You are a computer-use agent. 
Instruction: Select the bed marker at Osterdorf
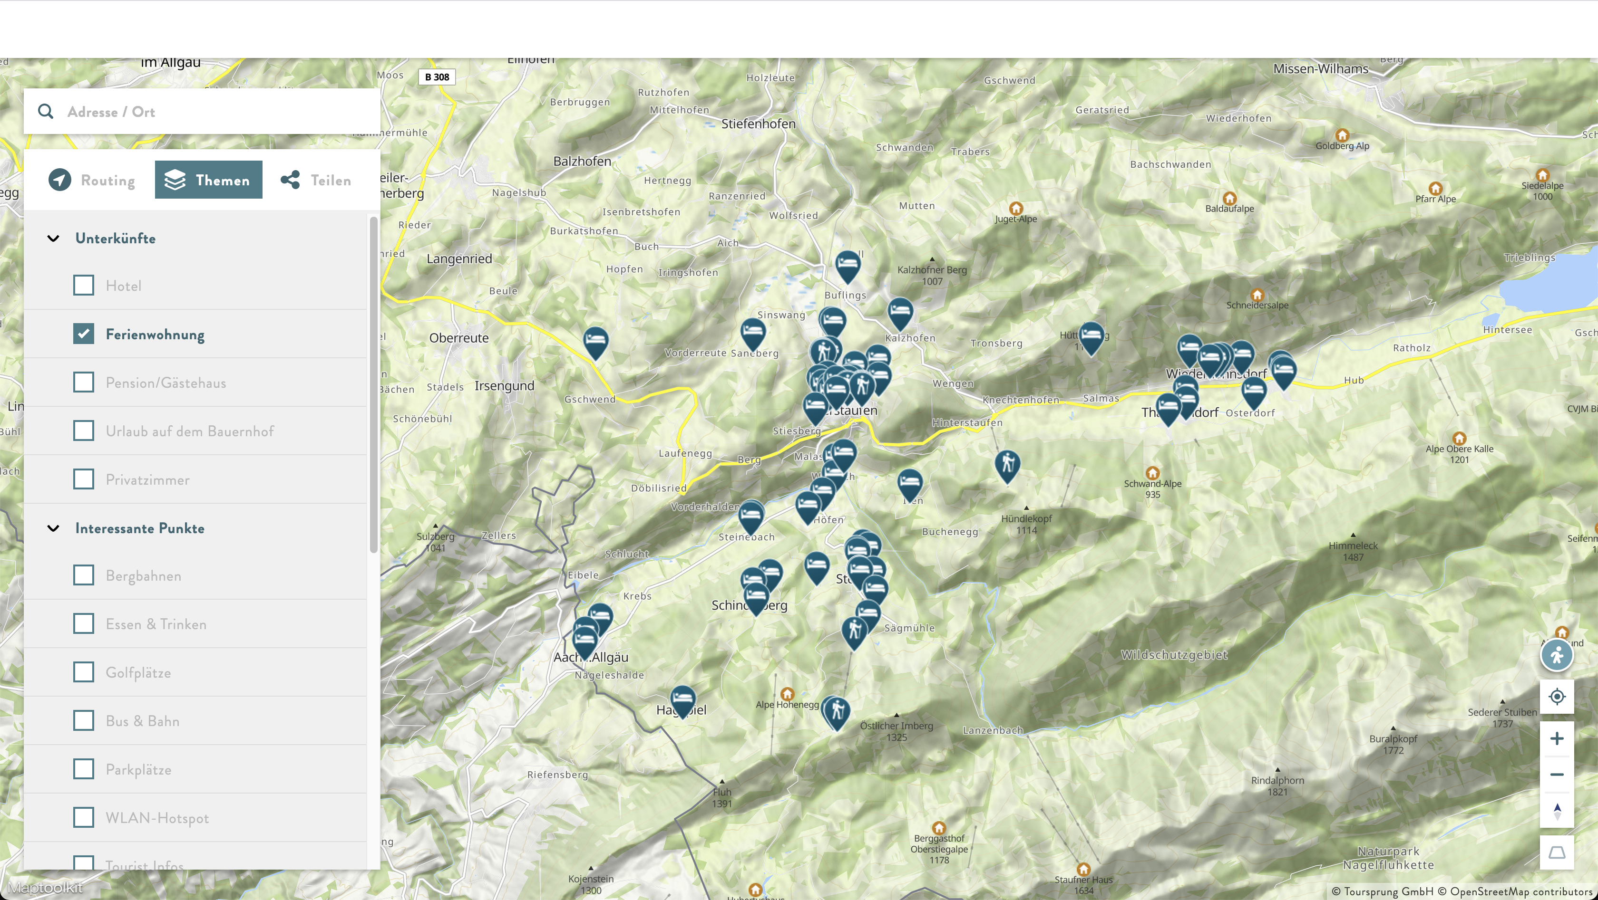1254,393
